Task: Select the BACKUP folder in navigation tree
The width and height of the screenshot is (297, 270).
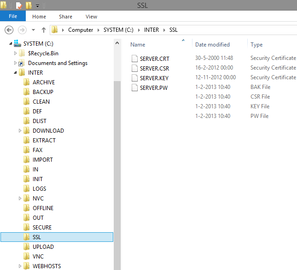Action: click(43, 92)
